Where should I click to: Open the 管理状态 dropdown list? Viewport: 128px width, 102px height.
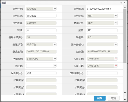[116, 23]
